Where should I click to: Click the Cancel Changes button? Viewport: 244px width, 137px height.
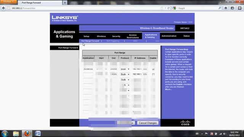(148, 123)
